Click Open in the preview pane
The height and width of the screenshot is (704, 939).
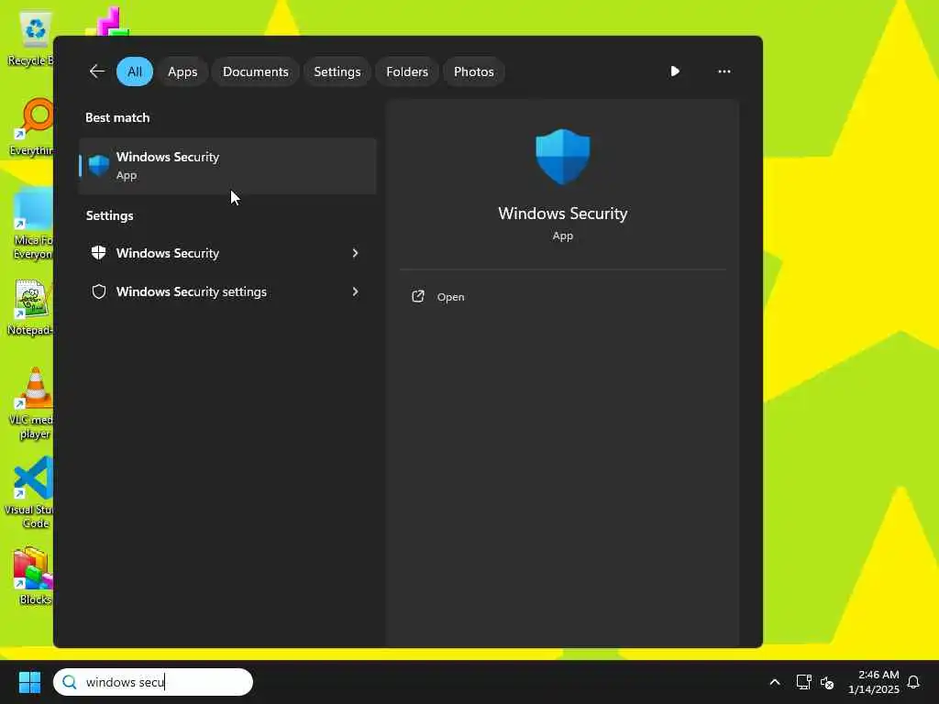(450, 297)
